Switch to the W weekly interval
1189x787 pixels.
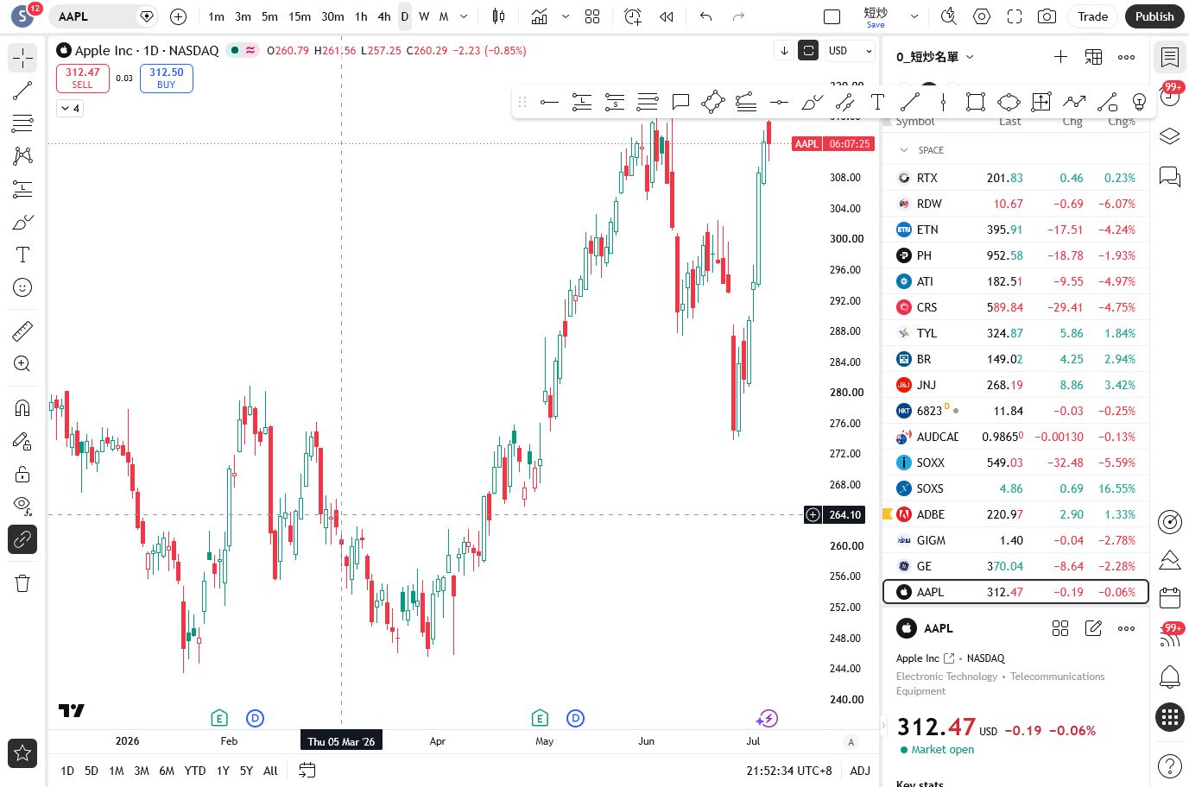[424, 16]
